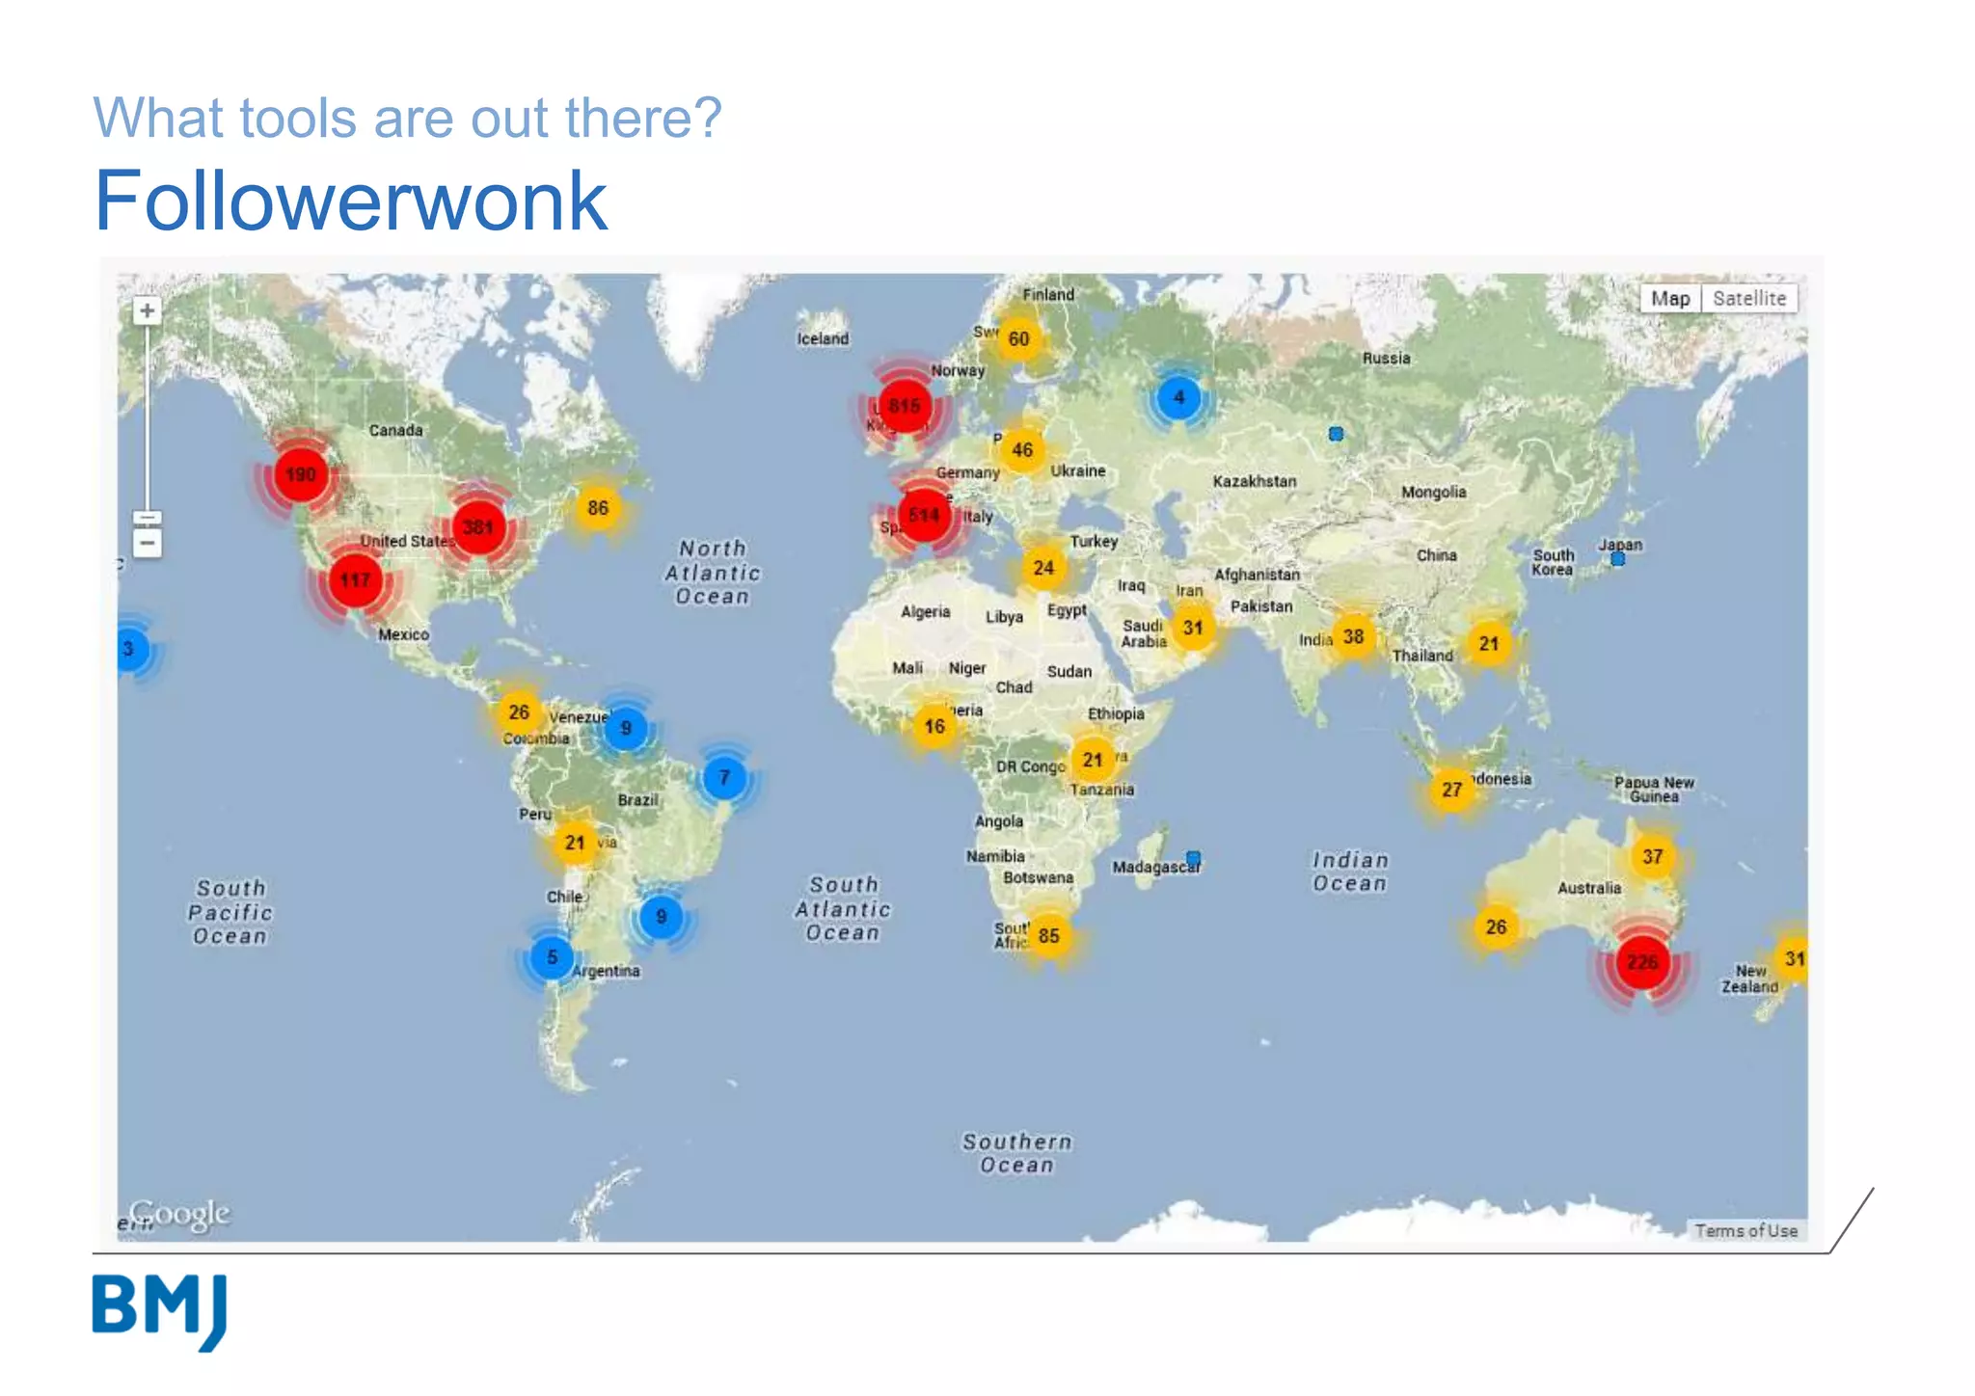
Task: Click the small blue marker near Japan
Action: tap(1618, 558)
